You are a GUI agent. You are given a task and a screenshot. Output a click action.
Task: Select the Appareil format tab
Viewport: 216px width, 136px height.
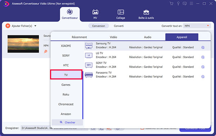click(x=182, y=37)
